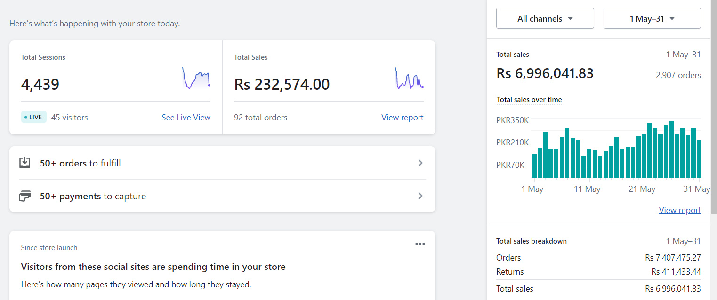Viewport: 717px width, 300px height.
Task: Open See Live View link
Action: click(x=186, y=118)
